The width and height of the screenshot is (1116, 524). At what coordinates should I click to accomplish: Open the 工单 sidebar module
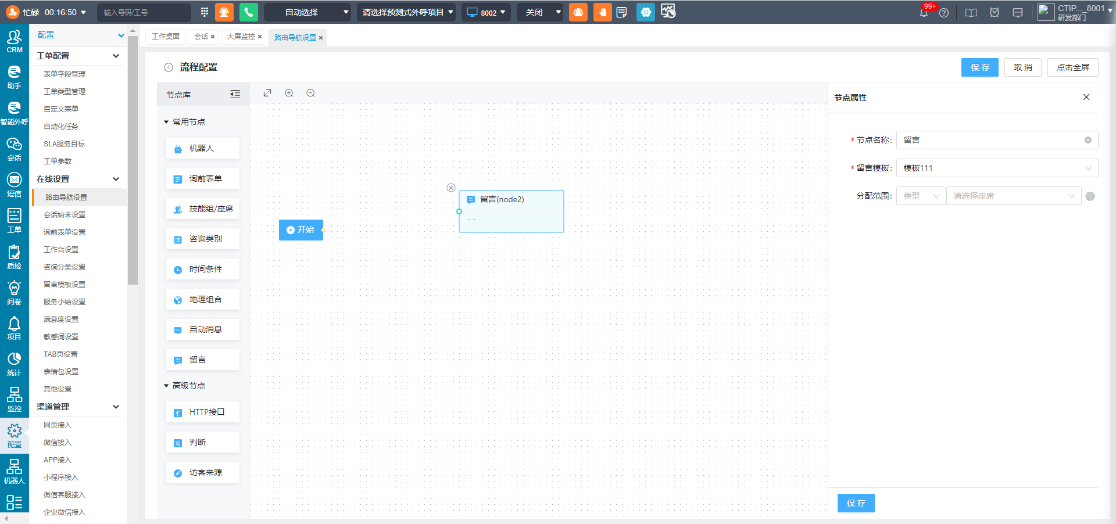[14, 221]
